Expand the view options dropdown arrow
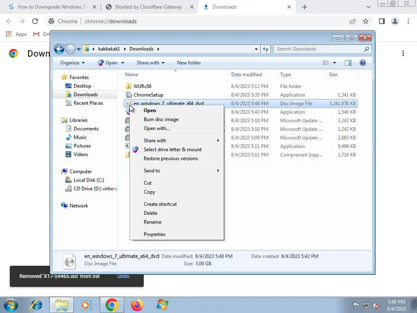The width and height of the screenshot is (417, 313). pyautogui.click(x=335, y=63)
